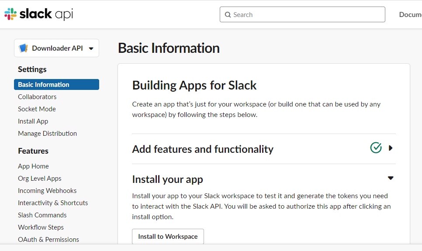The image size is (422, 251).
Task: Open Workflow Steps page
Action: [41, 227]
